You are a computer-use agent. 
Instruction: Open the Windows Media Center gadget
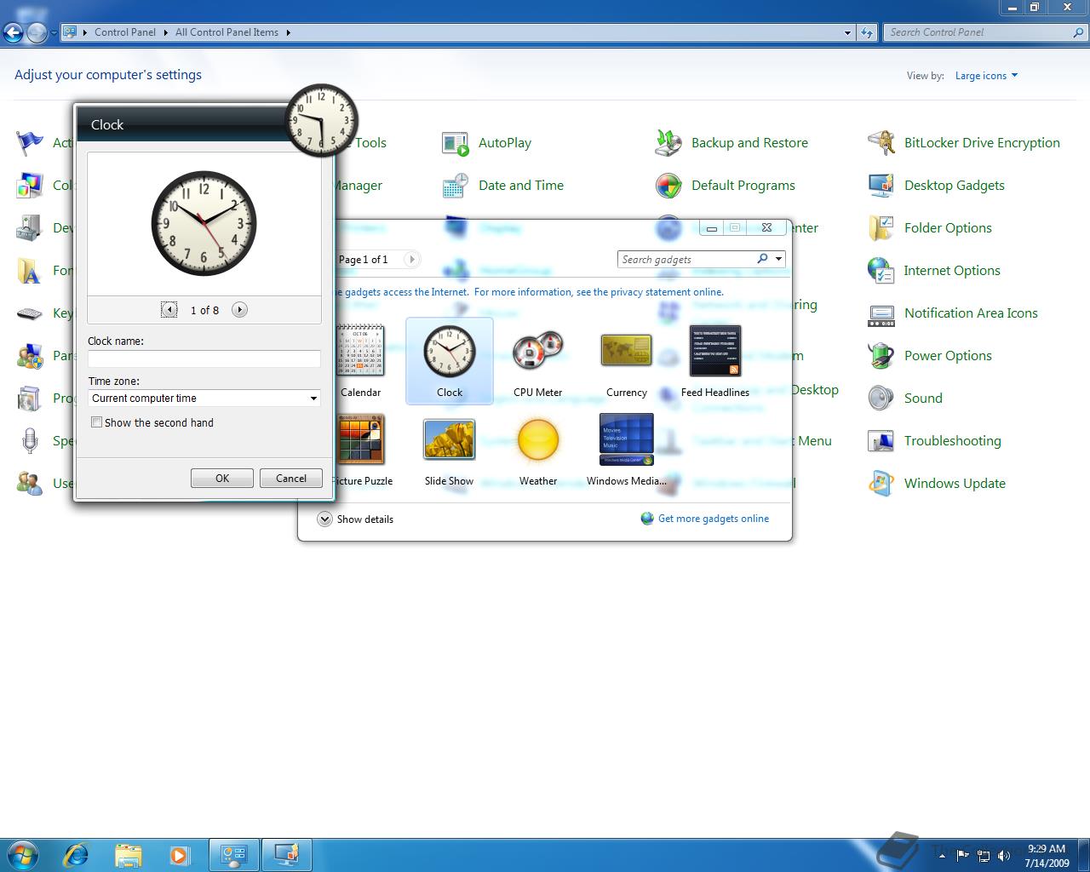[x=626, y=450]
